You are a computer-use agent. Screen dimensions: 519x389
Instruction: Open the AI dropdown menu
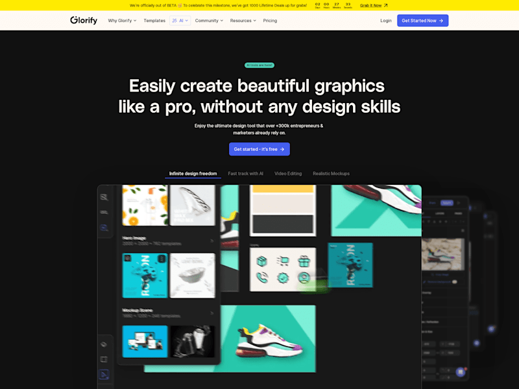tap(180, 21)
